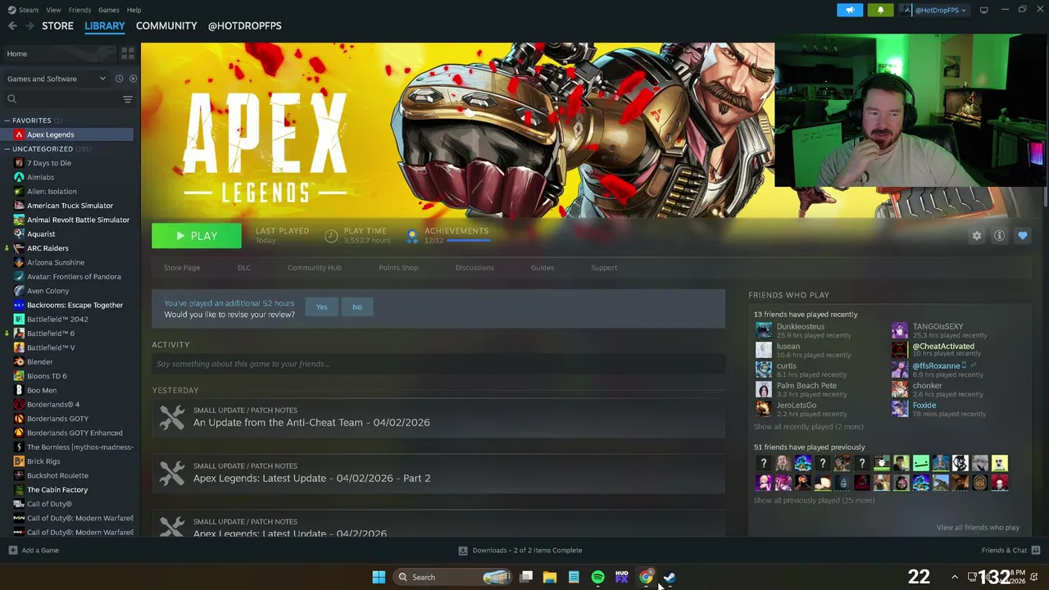Click the activity status input field
This screenshot has height=590, width=1049.
point(438,364)
